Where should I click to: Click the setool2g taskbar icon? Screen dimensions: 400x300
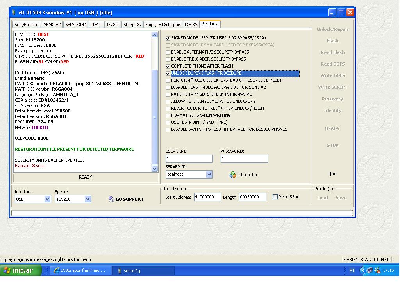click(119, 271)
